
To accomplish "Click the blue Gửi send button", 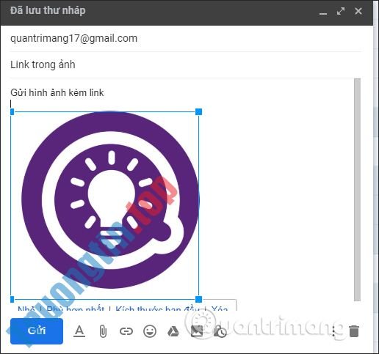I will [x=37, y=331].
